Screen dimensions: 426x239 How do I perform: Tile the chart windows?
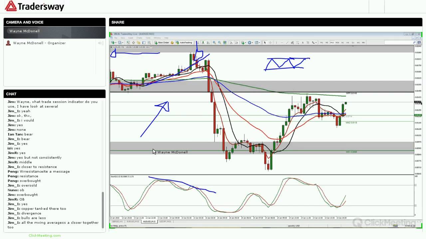[x=225, y=42]
